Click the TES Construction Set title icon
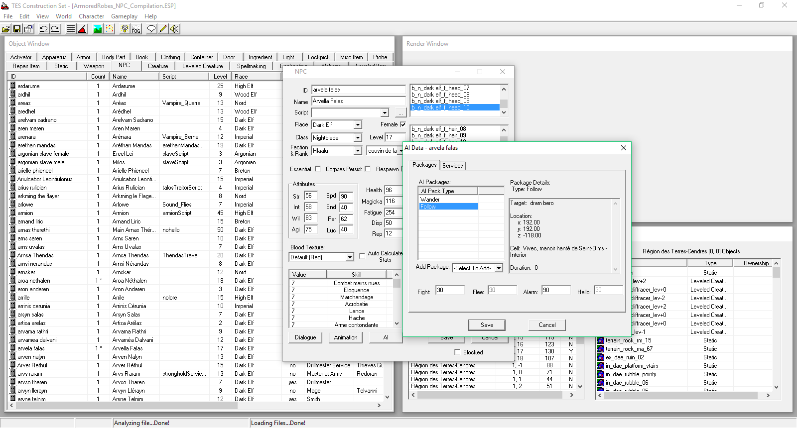The width and height of the screenshot is (797, 428). coord(5,6)
